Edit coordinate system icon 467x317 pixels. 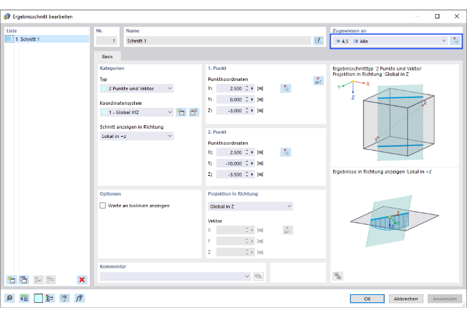pyautogui.click(x=194, y=112)
